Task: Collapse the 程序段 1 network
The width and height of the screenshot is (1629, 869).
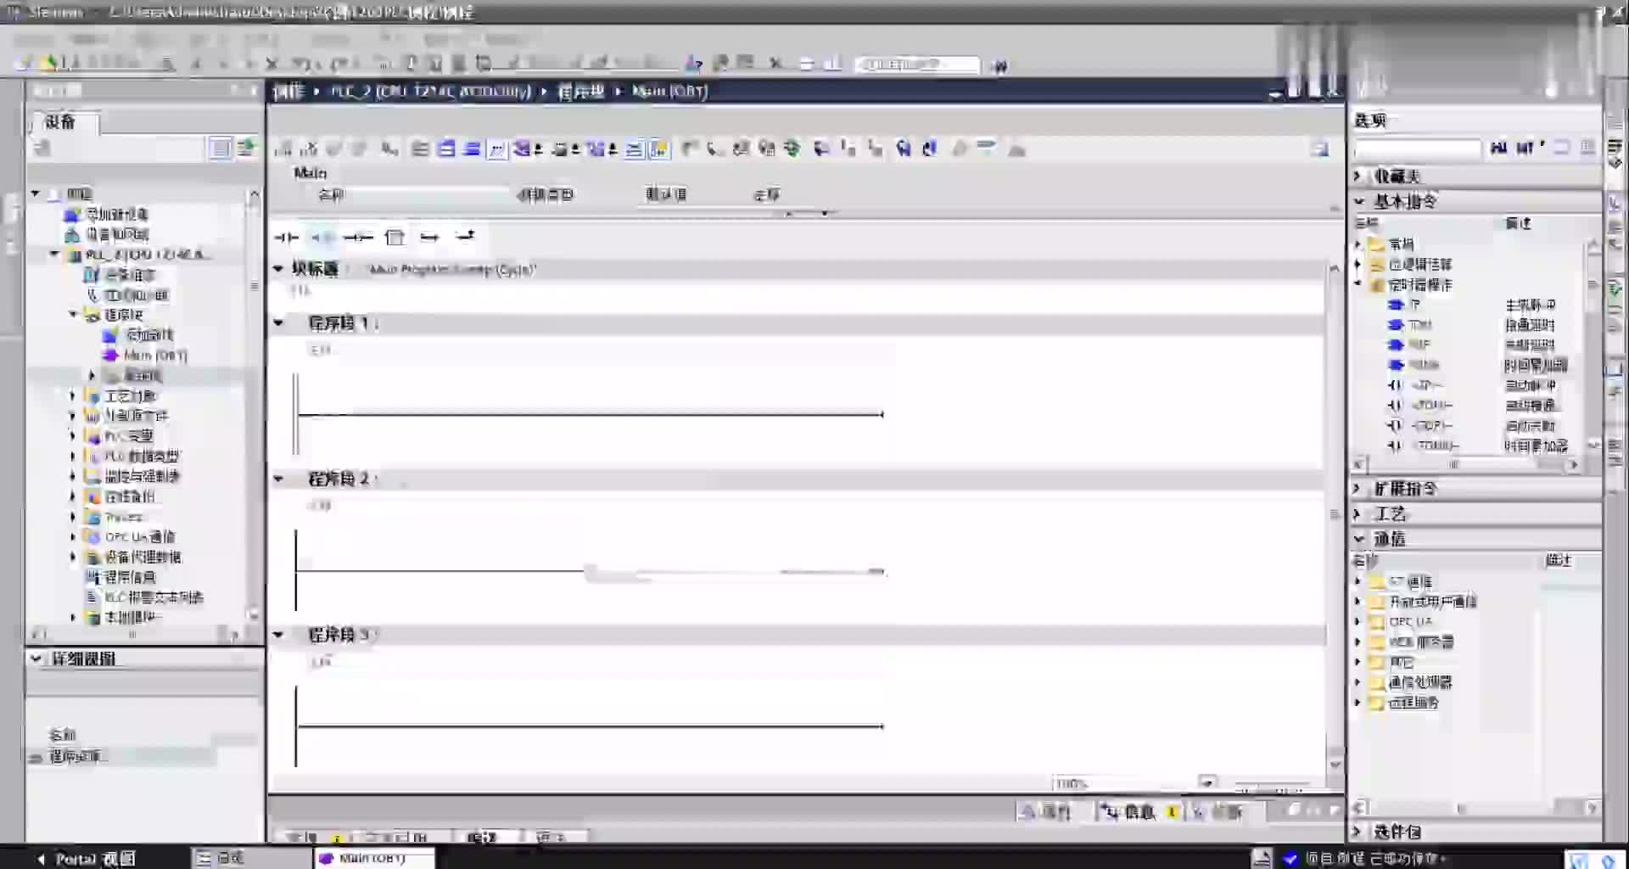Action: pyautogui.click(x=278, y=323)
